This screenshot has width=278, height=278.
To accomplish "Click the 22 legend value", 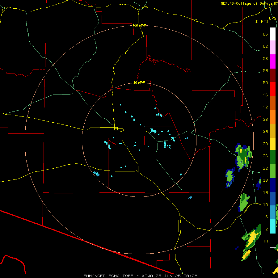I will [265, 168].
